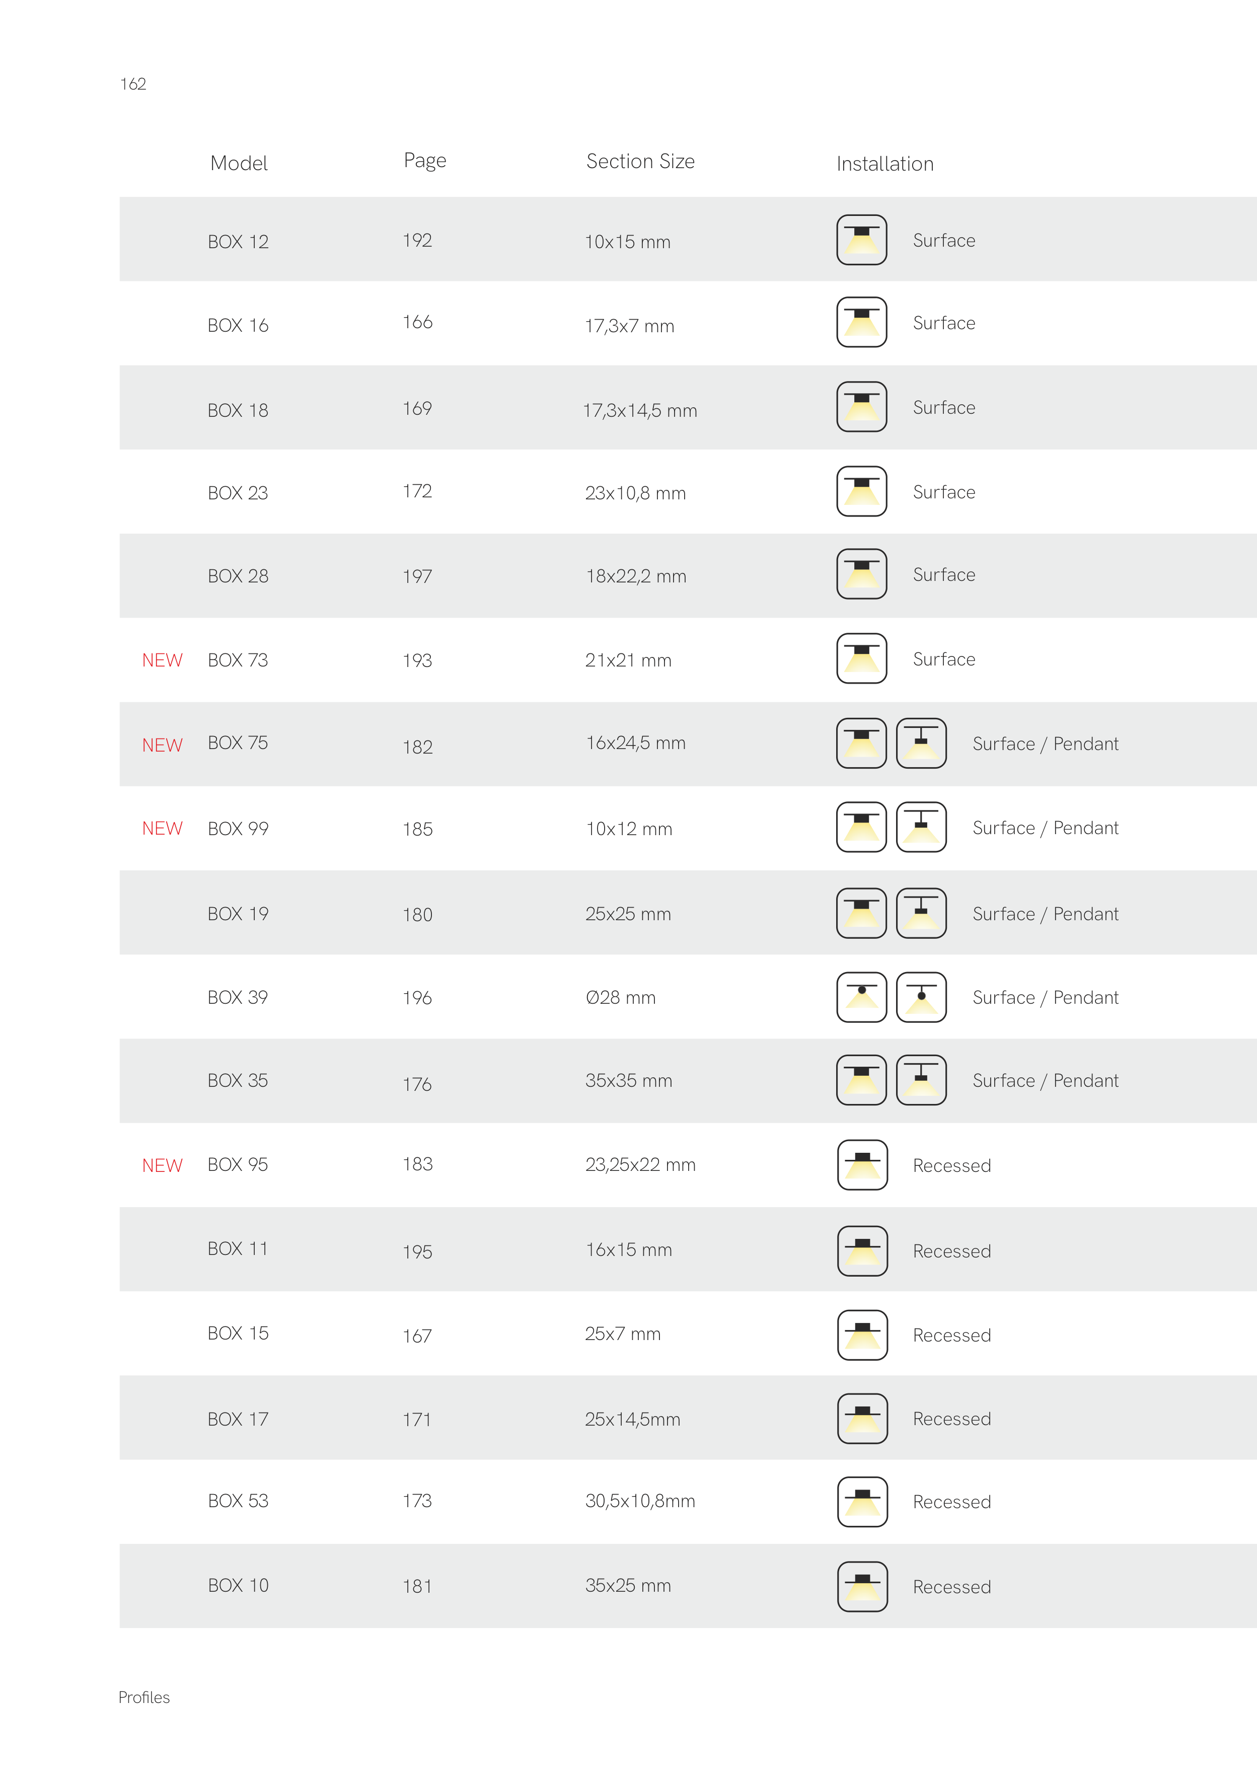The image size is (1257, 1778).
Task: Click the BOX 16 model name
Action: [238, 325]
